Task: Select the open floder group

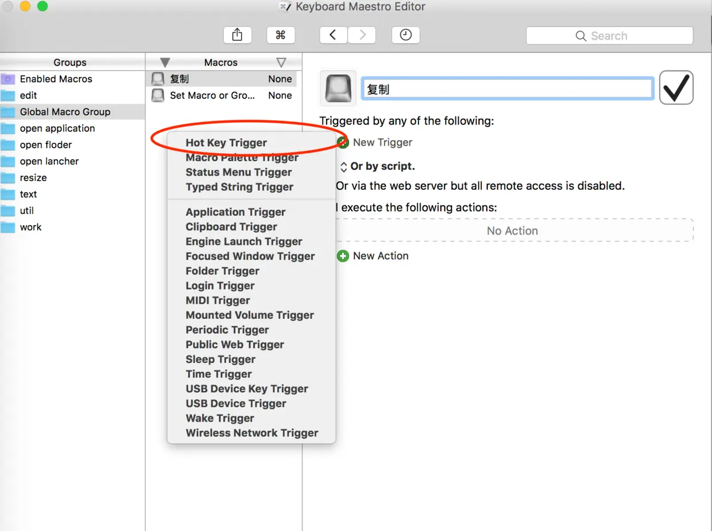Action: point(72,145)
